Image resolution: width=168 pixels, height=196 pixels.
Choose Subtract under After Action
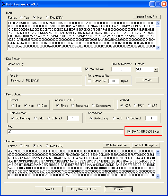tap(127, 118)
